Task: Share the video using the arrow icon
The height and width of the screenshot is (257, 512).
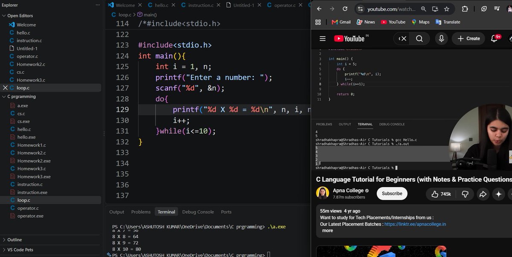Action: tap(483, 194)
